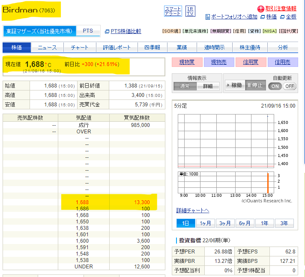Open the IR TV icon
The height and width of the screenshot is (277, 305).
pyautogui.click(x=190, y=11)
